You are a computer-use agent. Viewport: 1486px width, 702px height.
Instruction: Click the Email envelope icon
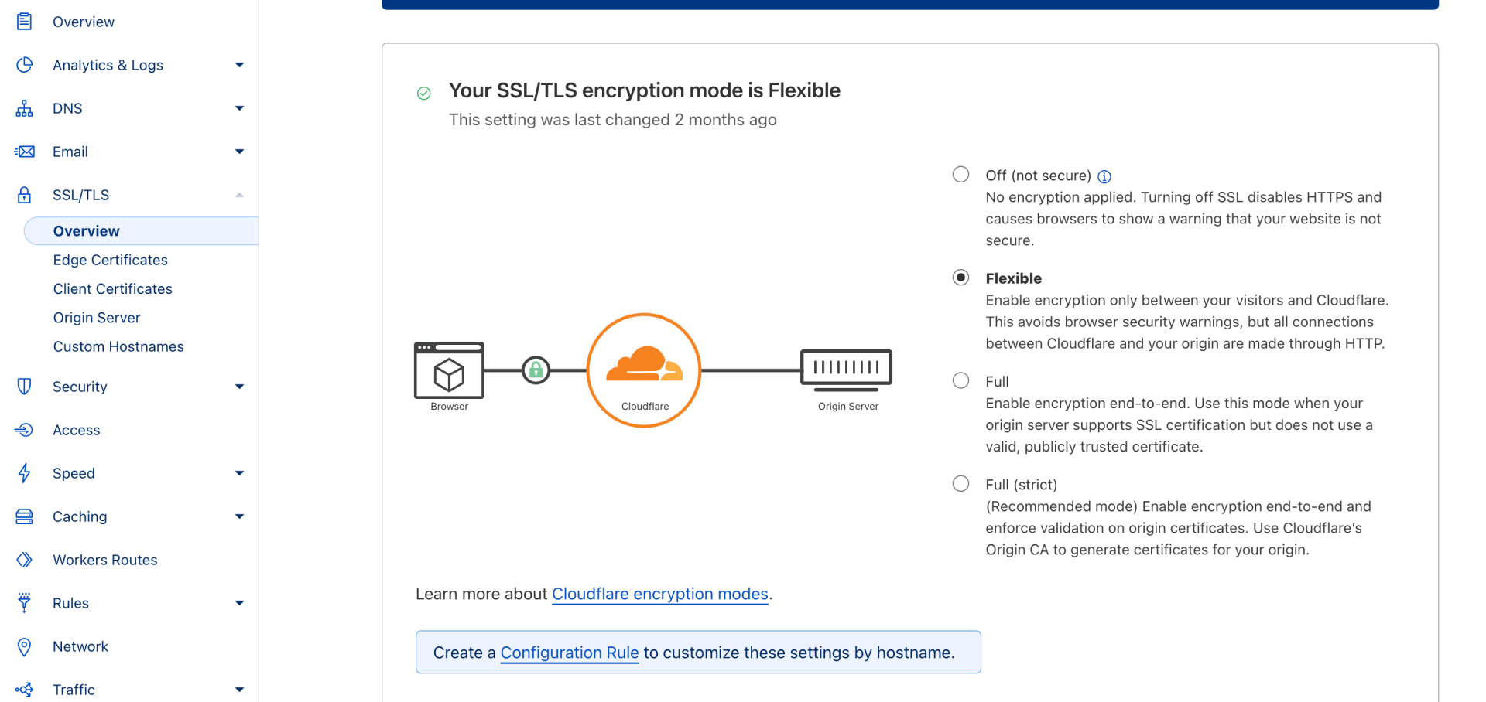coord(24,152)
